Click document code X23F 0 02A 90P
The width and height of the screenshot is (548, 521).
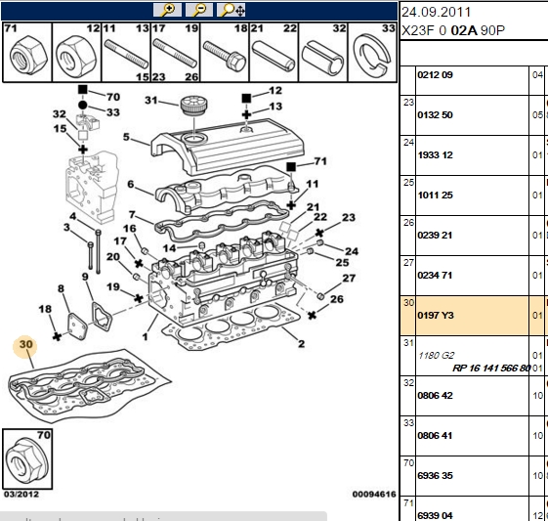click(453, 30)
